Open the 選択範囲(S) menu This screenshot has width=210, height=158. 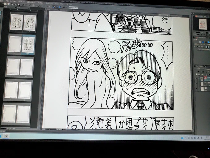point(31,2)
